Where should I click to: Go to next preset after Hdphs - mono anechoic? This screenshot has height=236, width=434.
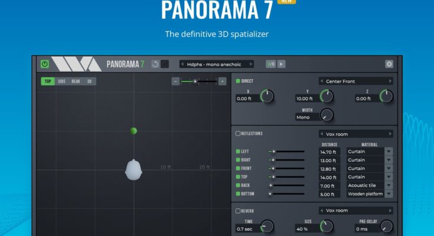point(250,64)
